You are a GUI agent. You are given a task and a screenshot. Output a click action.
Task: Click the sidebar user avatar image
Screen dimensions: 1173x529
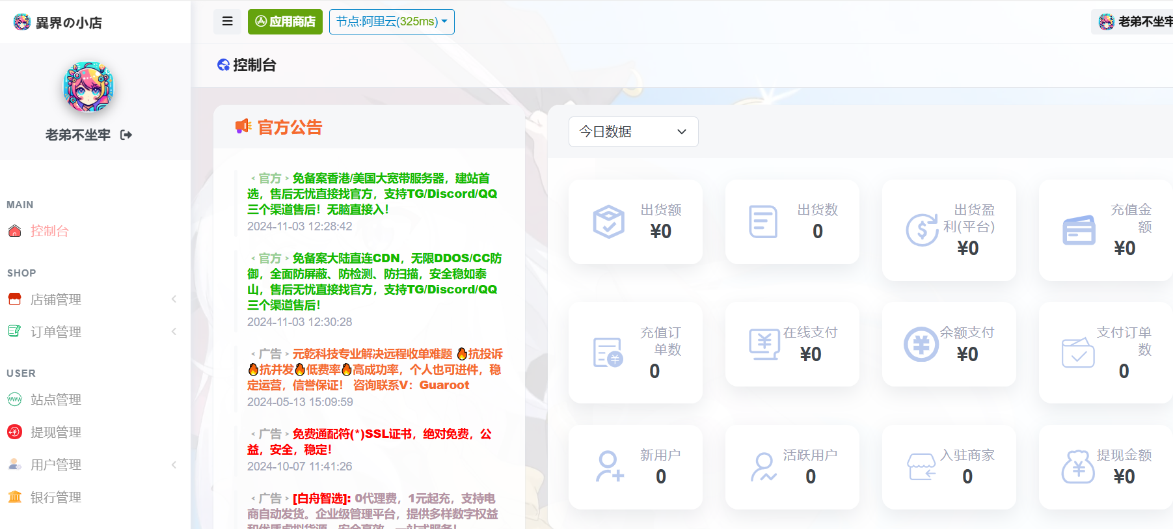coord(88,87)
